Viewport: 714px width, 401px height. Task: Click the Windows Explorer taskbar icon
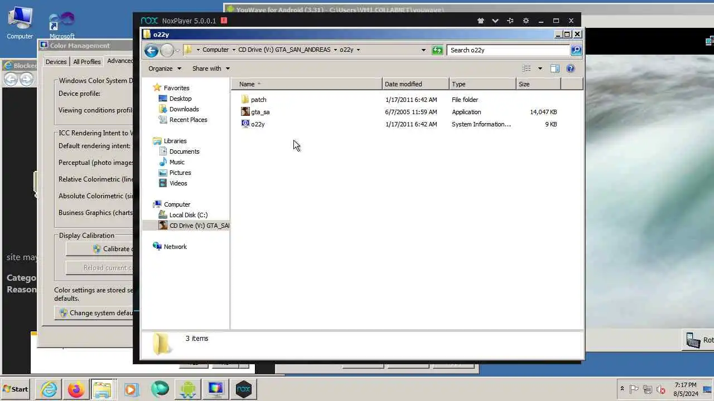pos(103,389)
